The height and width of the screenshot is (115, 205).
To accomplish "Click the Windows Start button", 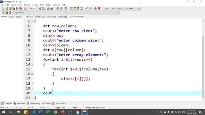I will (x=4, y=112).
